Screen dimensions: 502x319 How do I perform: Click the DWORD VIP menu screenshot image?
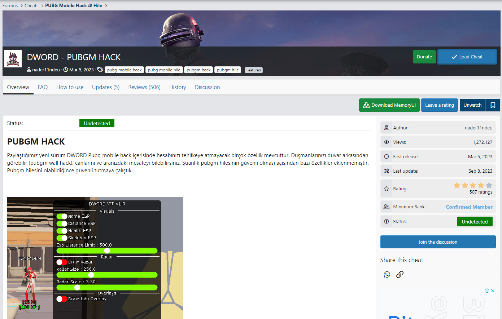pyautogui.click(x=95, y=258)
